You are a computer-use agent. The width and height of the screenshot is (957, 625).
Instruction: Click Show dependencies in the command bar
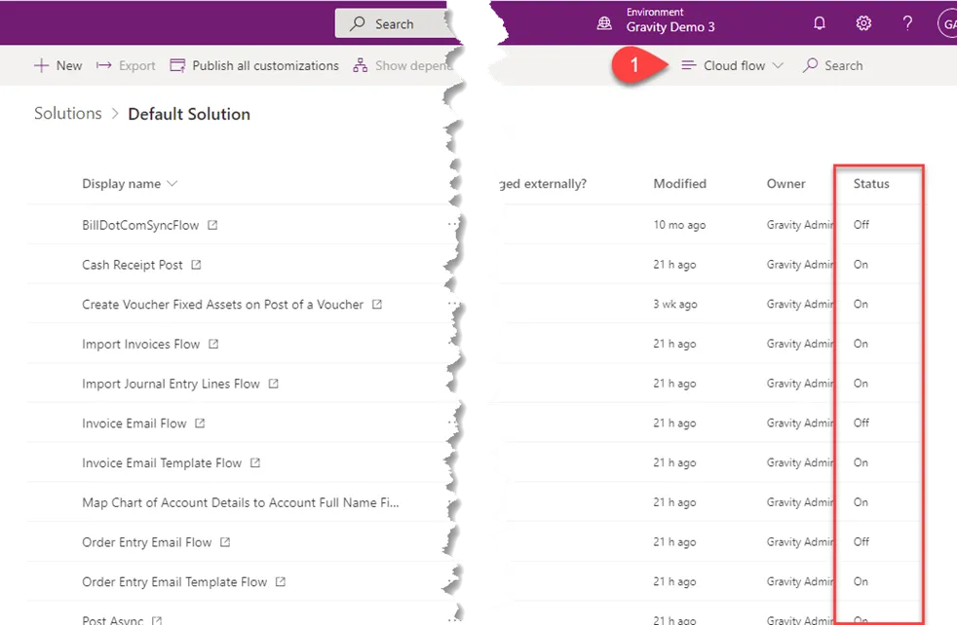[402, 65]
